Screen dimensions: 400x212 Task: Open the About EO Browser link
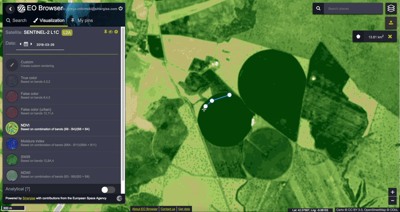click(145, 209)
